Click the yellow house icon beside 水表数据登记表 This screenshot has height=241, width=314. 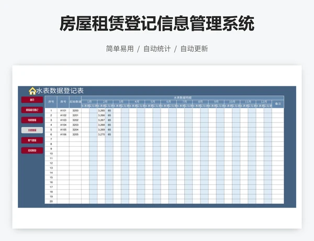[32, 91]
